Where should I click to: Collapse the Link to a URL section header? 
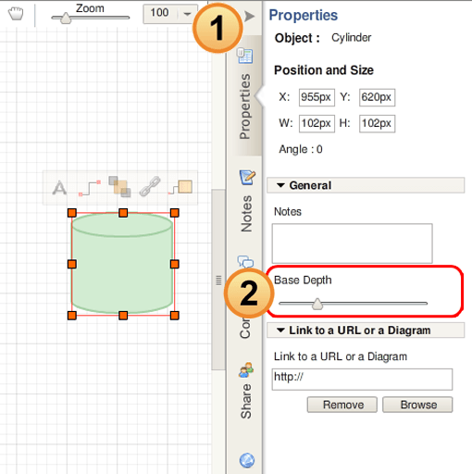[x=366, y=331]
